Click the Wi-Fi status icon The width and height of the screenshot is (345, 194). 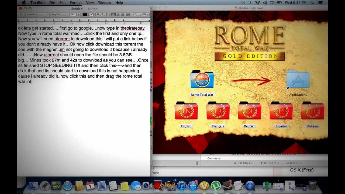pyautogui.click(x=258, y=3)
